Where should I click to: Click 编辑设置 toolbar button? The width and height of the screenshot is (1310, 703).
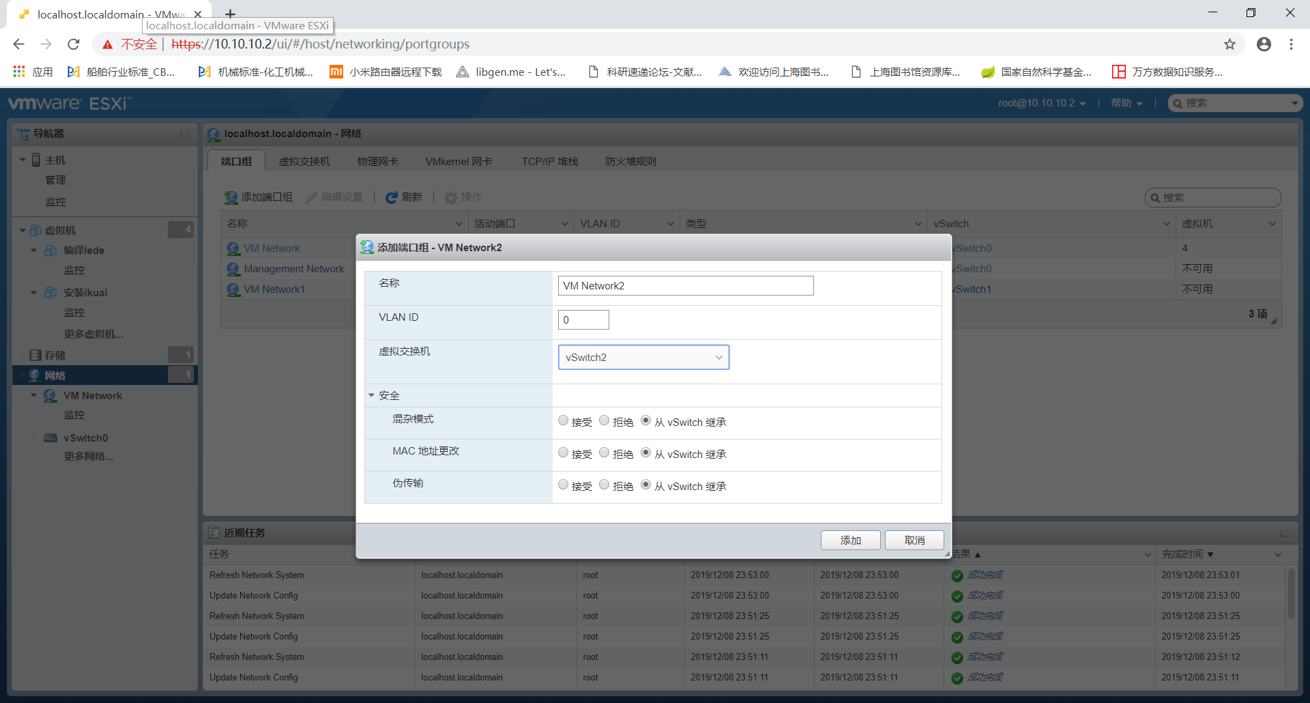click(x=334, y=197)
